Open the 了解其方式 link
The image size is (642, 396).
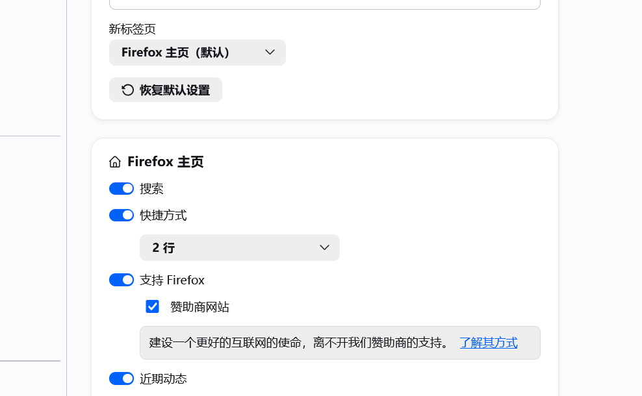tap(489, 343)
